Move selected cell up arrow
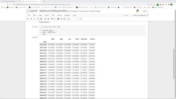The height and width of the screenshot is (99, 176). tap(45, 19)
